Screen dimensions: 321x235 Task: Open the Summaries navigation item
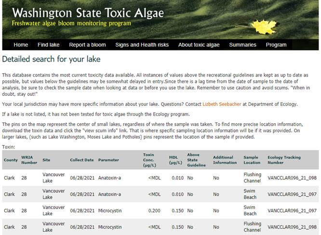(x=242, y=45)
